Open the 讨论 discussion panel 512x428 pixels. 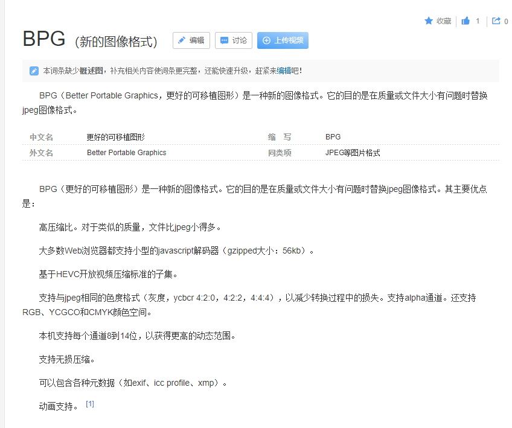tap(234, 41)
